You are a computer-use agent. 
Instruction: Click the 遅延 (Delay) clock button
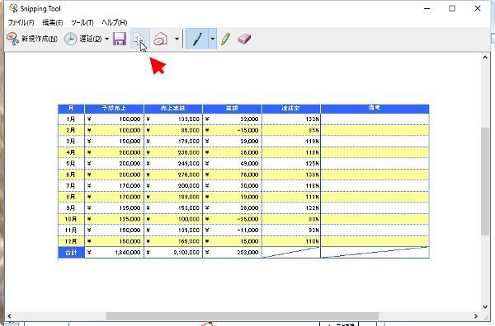click(82, 39)
